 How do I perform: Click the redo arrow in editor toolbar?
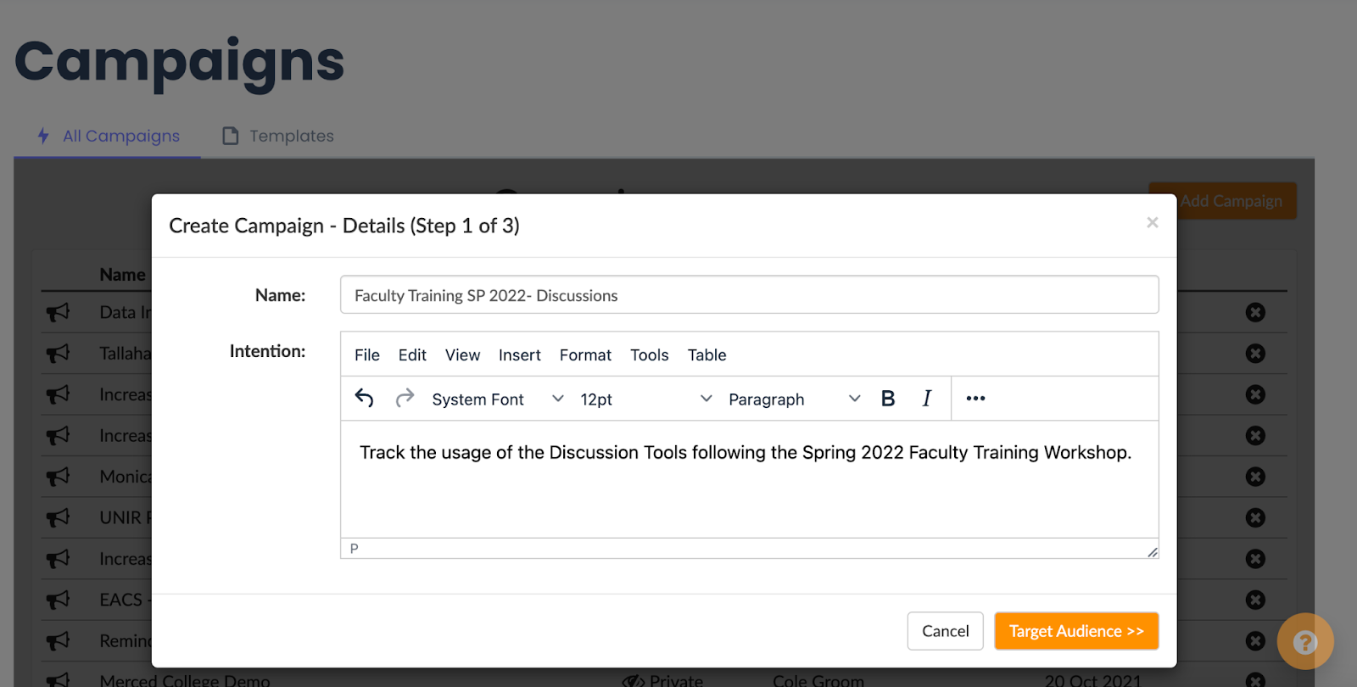coord(405,398)
